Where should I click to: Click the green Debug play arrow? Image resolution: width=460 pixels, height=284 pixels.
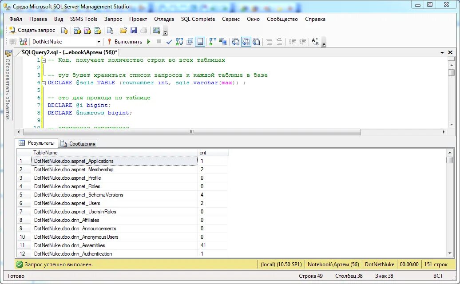tap(149, 42)
